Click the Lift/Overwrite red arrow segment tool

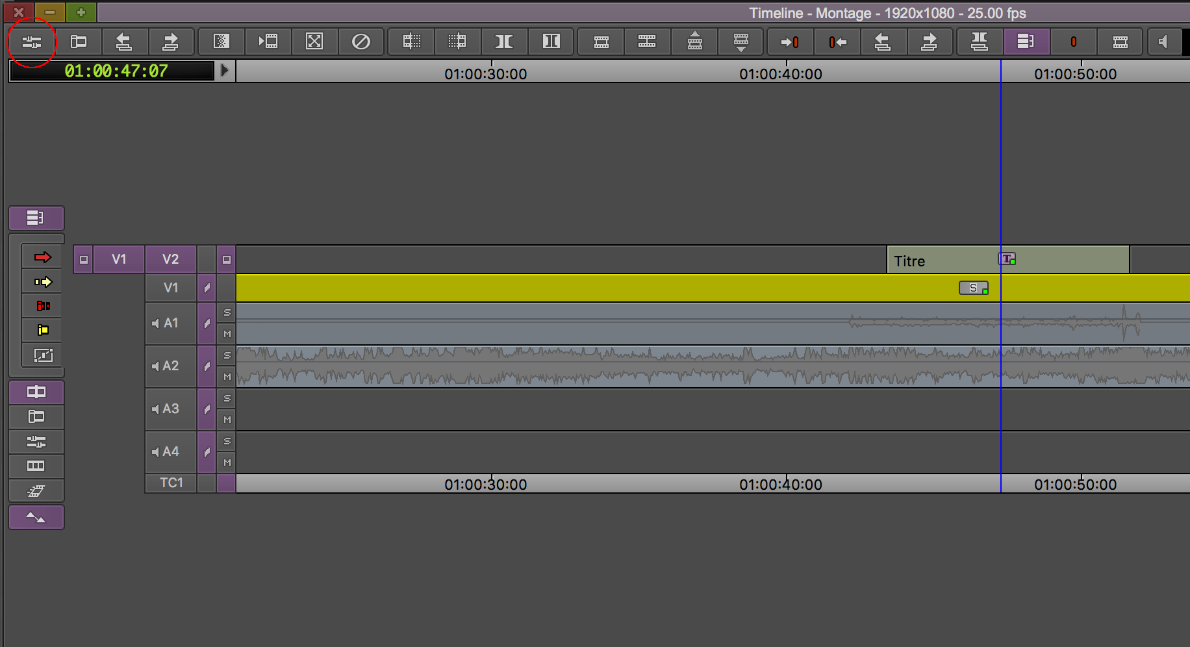coord(43,257)
